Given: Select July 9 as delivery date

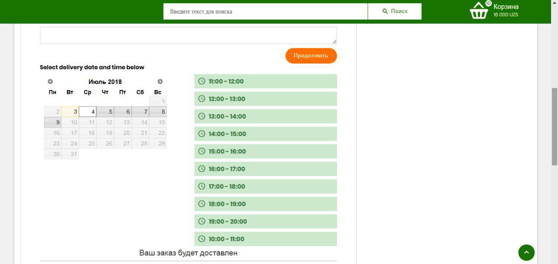Looking at the screenshot, I should 53,122.
